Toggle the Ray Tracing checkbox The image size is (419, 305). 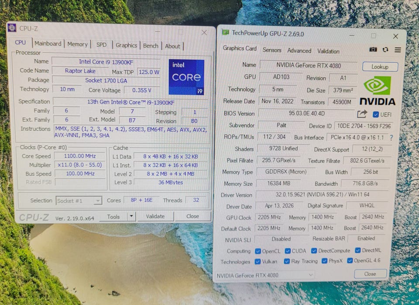tap(287, 261)
